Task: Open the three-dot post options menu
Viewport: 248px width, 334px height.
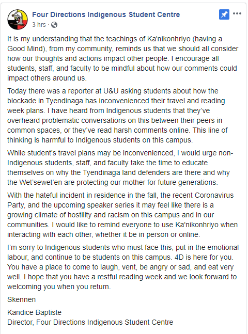Action: (237, 13)
